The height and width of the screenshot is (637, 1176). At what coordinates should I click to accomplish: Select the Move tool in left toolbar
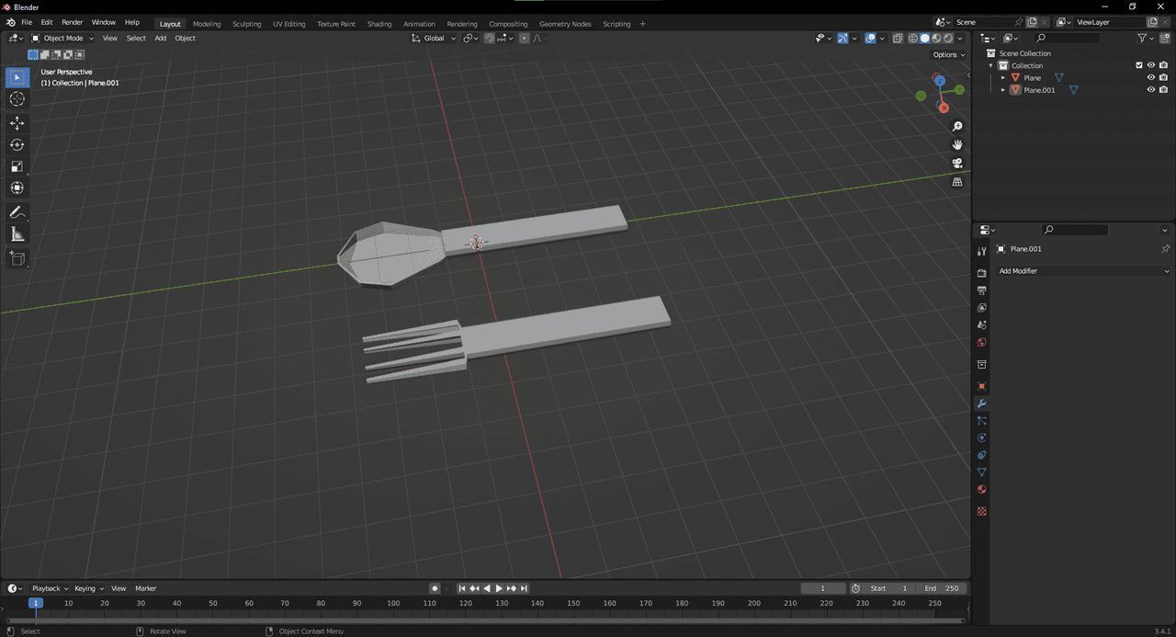tap(17, 123)
